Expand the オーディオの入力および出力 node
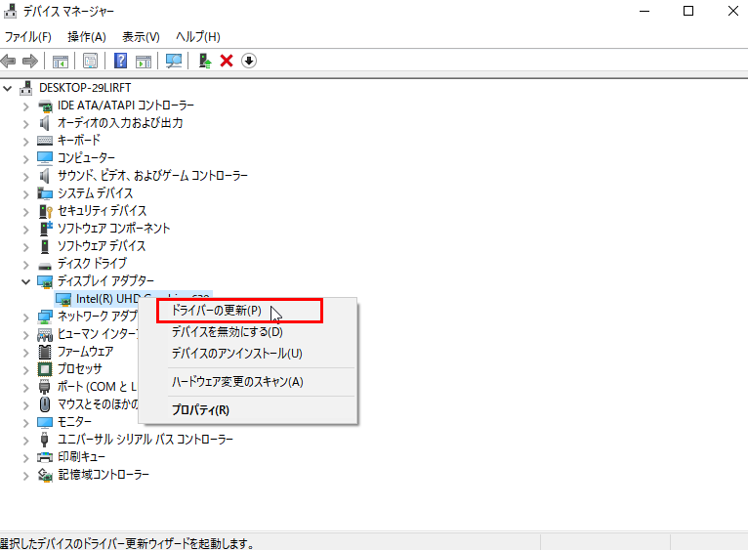The height and width of the screenshot is (550, 748). pos(26,124)
